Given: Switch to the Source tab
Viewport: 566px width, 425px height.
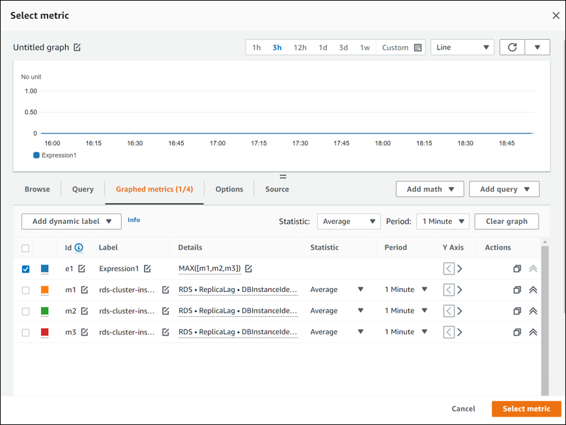Looking at the screenshot, I should 276,189.
